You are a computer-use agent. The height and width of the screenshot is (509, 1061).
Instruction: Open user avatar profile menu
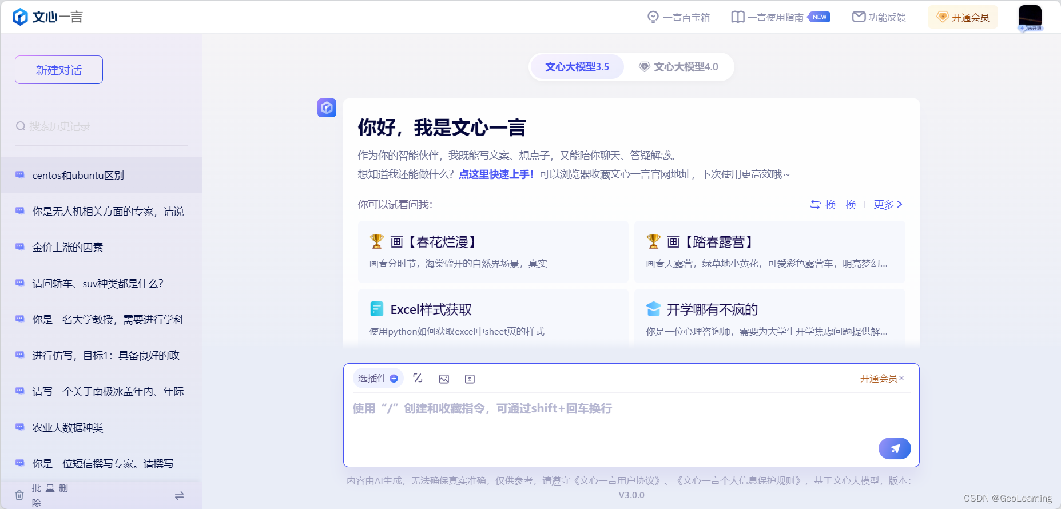click(x=1030, y=17)
